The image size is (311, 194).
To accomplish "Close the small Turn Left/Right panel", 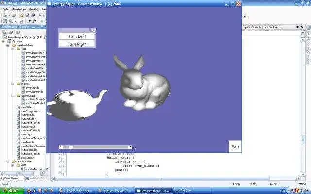I will click(x=93, y=31).
